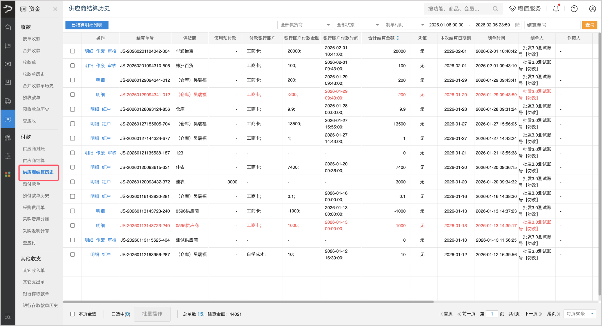The height and width of the screenshot is (326, 602).
Task: Tick the checkbox for supplier 佳农 7400 row
Action: (72, 167)
